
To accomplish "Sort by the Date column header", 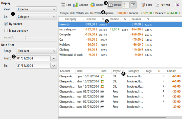I will click(88, 71).
